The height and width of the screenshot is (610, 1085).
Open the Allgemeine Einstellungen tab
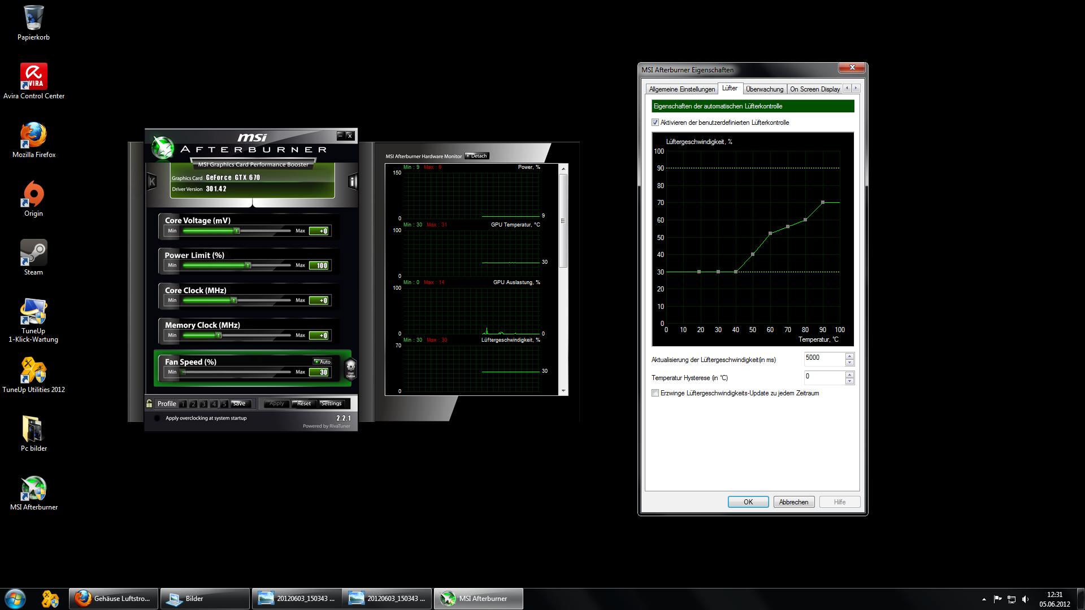[x=682, y=89]
